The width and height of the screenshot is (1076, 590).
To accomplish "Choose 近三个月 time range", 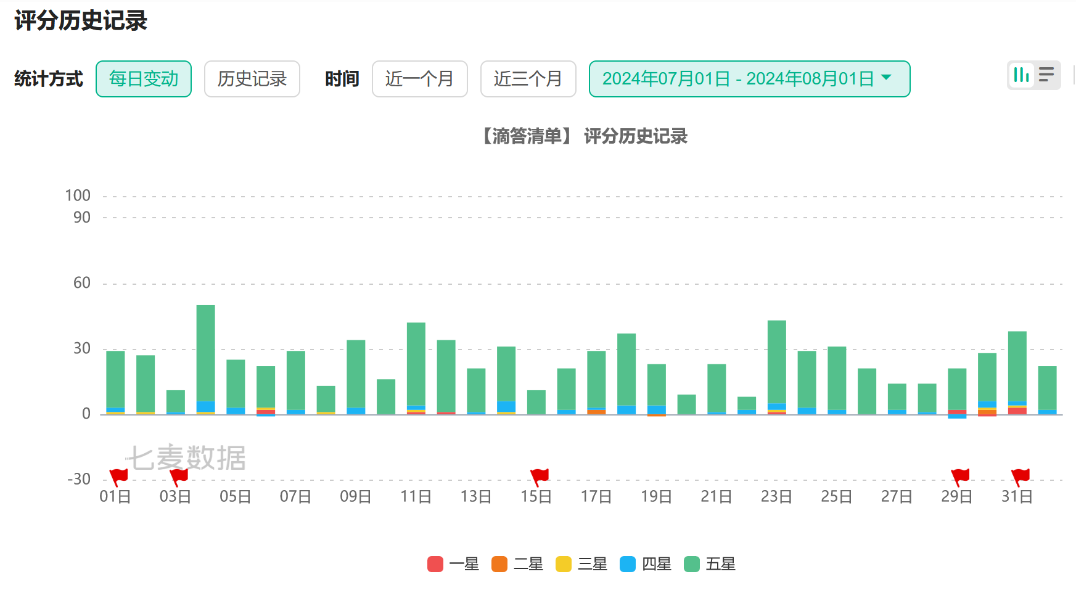I will point(528,79).
